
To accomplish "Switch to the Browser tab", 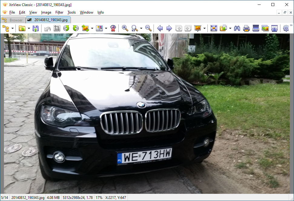I will tap(13, 20).
